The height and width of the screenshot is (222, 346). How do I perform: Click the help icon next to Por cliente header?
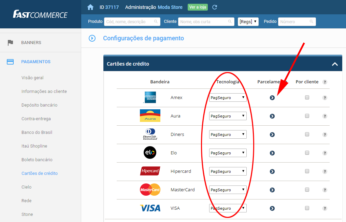325,82
